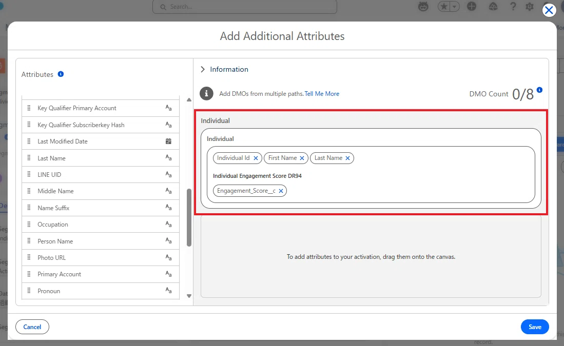Expand the Information section
This screenshot has width=564, height=346.
203,69
